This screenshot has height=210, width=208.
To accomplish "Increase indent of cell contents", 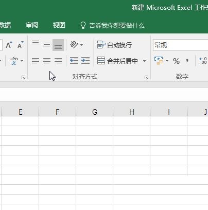I will (x=85, y=61).
